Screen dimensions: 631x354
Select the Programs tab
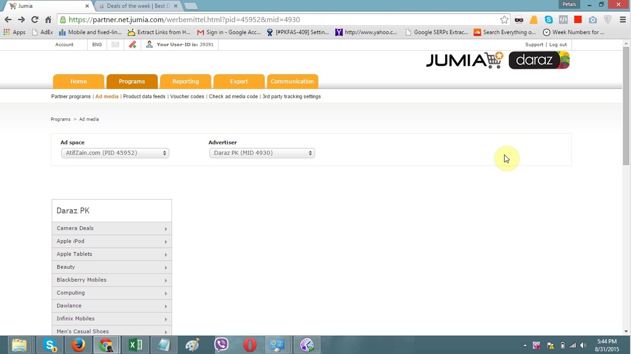(x=132, y=82)
